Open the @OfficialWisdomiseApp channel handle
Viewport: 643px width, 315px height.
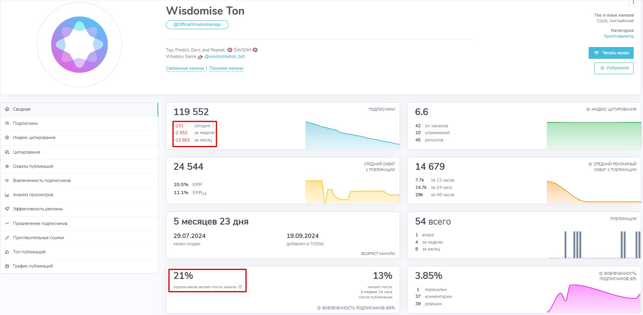coord(197,25)
